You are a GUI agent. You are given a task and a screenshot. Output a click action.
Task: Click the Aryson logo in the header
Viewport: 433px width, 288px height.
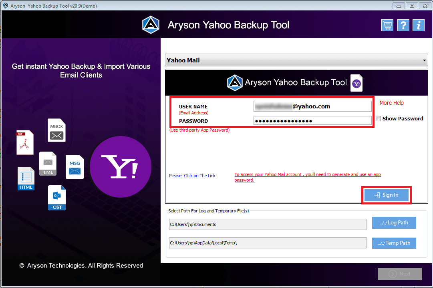coord(151,24)
